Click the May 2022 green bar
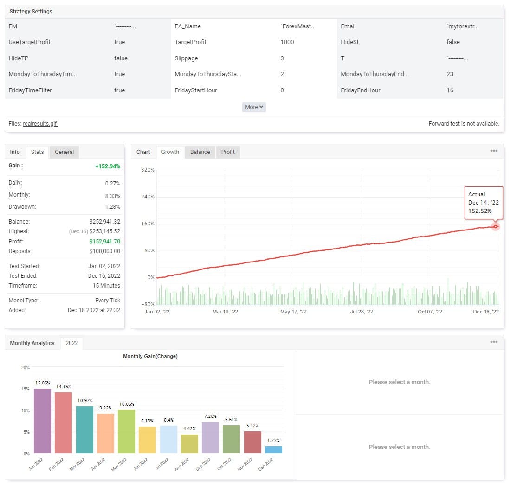Screen dimensions: 510x486 (x=126, y=432)
